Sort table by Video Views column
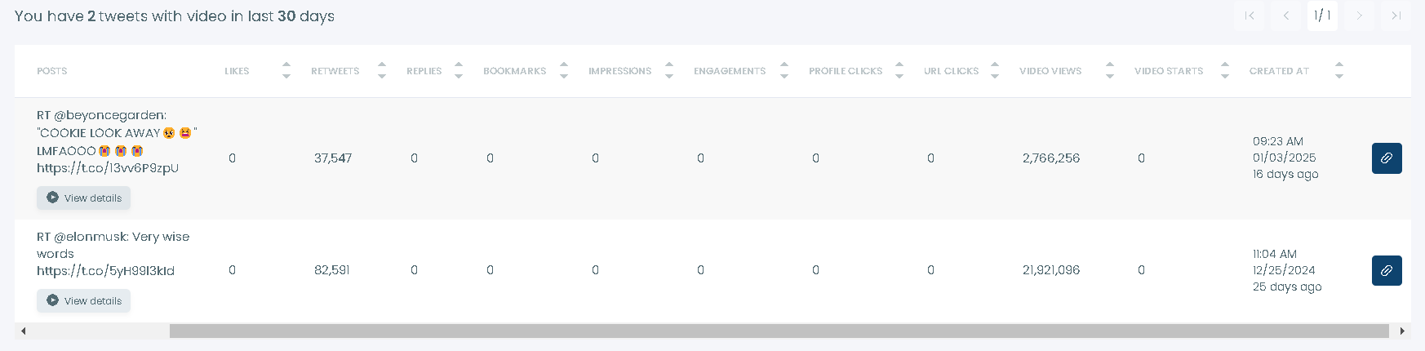The image size is (1425, 351). (x=1109, y=71)
